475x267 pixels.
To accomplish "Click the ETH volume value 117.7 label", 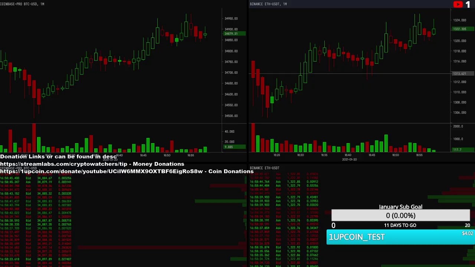I will tap(462, 149).
